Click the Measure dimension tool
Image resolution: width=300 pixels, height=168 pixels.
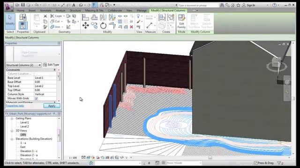click(x=150, y=25)
